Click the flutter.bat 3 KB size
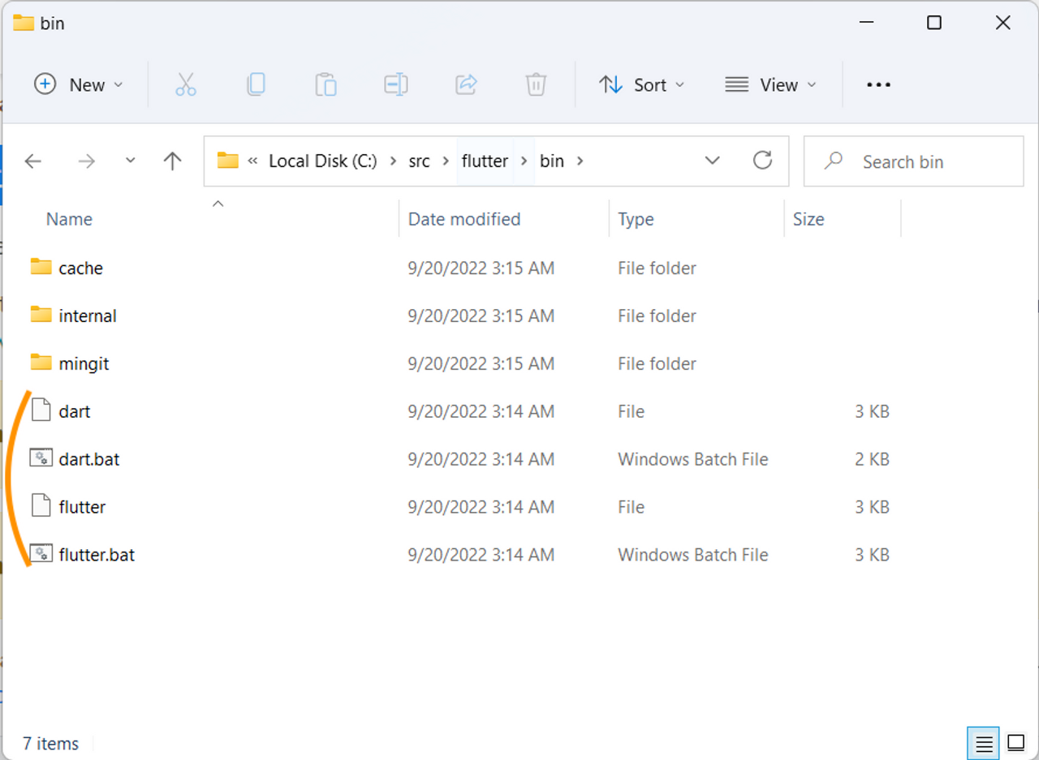Image resolution: width=1039 pixels, height=760 pixels. point(872,555)
